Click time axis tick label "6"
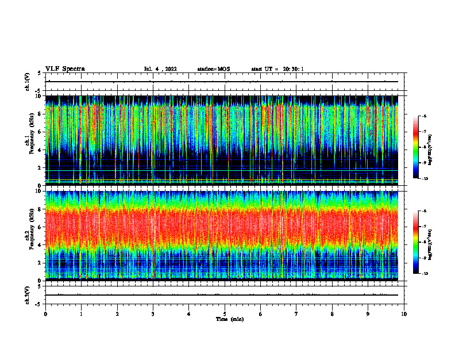Screen dimensions: 455x352 tap(261, 314)
